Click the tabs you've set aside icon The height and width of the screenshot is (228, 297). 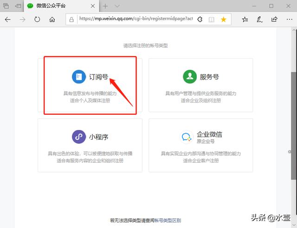coord(6,6)
